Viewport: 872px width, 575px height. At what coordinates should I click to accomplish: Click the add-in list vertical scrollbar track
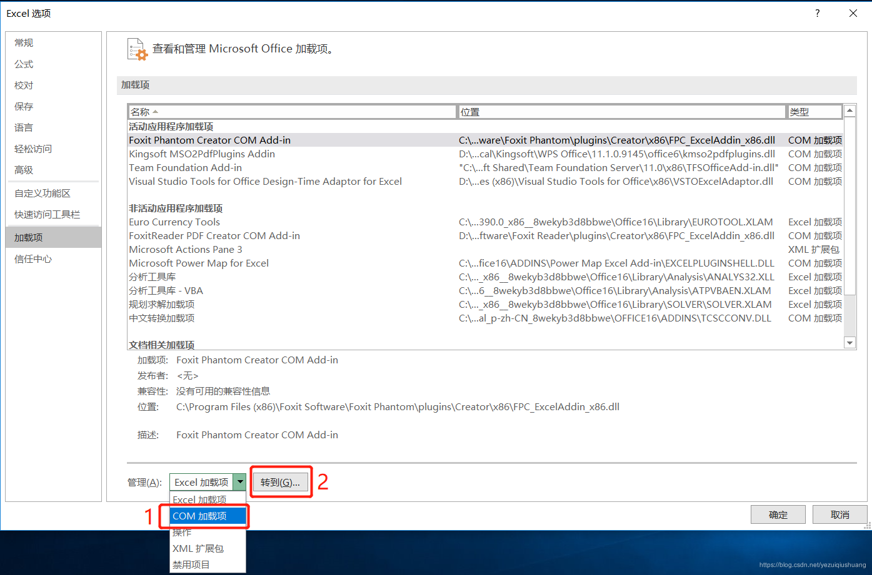(x=849, y=315)
